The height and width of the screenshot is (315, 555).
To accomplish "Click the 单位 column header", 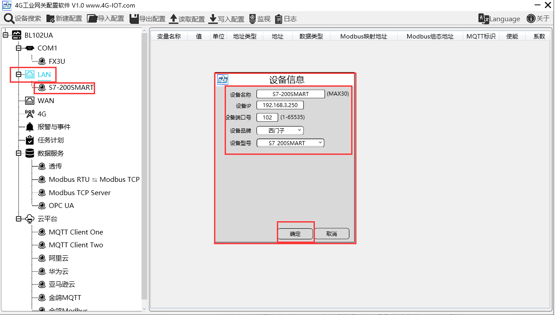I will tap(218, 36).
